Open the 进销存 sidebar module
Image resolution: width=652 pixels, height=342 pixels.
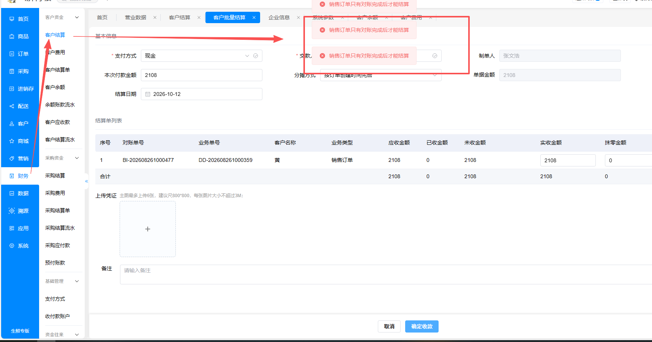pyautogui.click(x=19, y=89)
